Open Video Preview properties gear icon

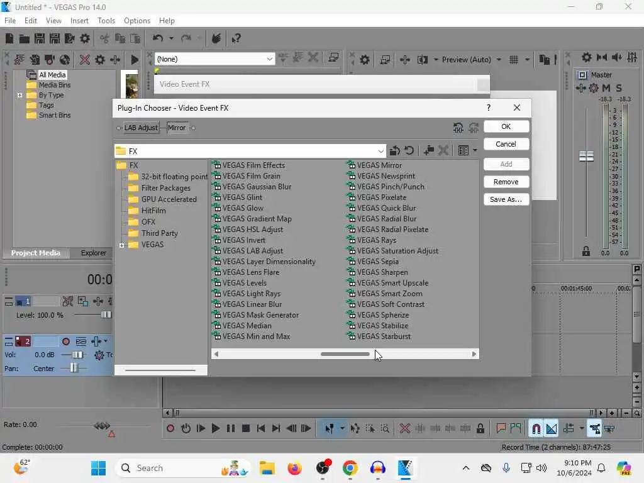tap(364, 60)
